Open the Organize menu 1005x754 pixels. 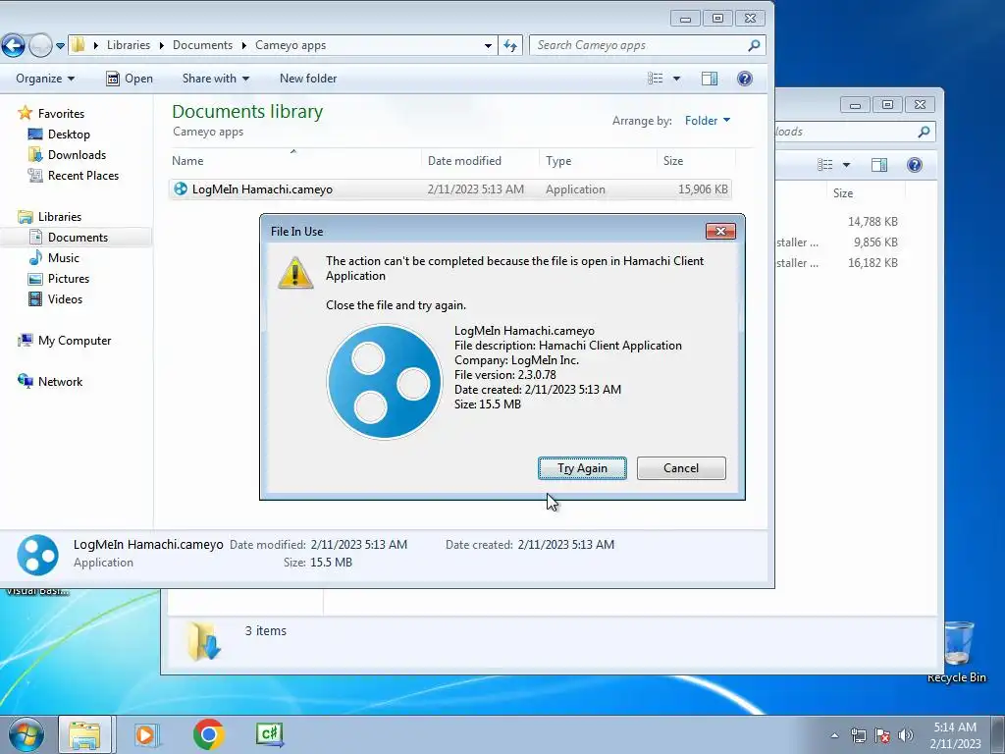(x=45, y=79)
